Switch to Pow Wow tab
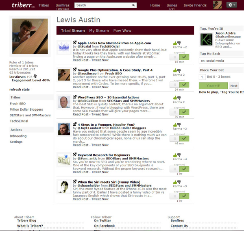This screenshot has width=244, height=231. [122, 31]
